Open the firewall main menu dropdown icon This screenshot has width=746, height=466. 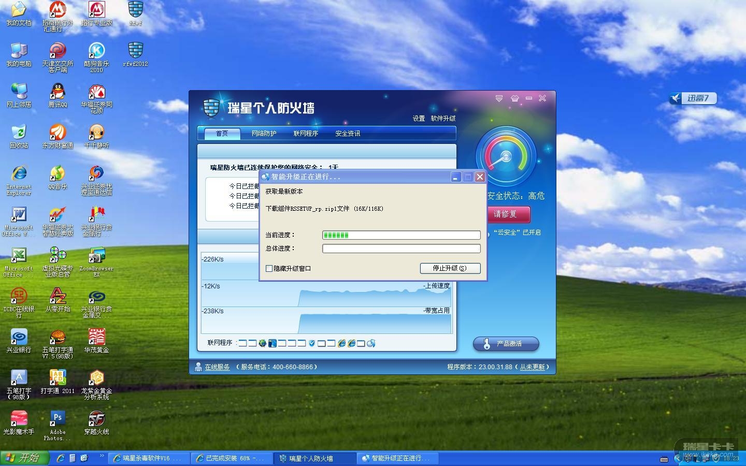[499, 98]
